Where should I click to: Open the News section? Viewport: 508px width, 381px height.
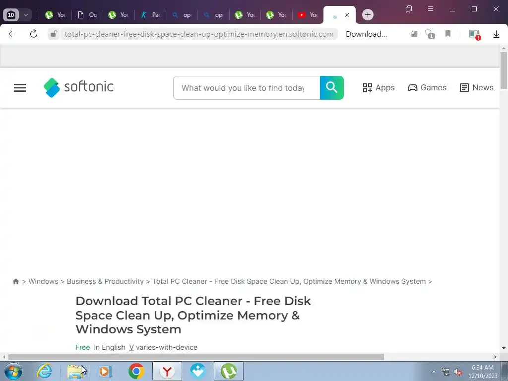[x=476, y=87]
